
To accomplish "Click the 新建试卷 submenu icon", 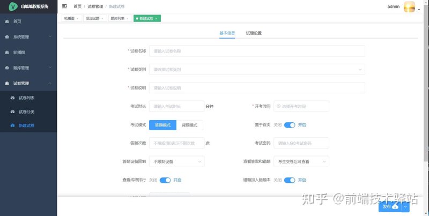I will [x=12, y=125].
